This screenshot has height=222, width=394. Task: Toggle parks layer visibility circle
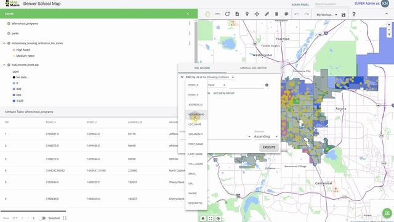tap(9, 33)
